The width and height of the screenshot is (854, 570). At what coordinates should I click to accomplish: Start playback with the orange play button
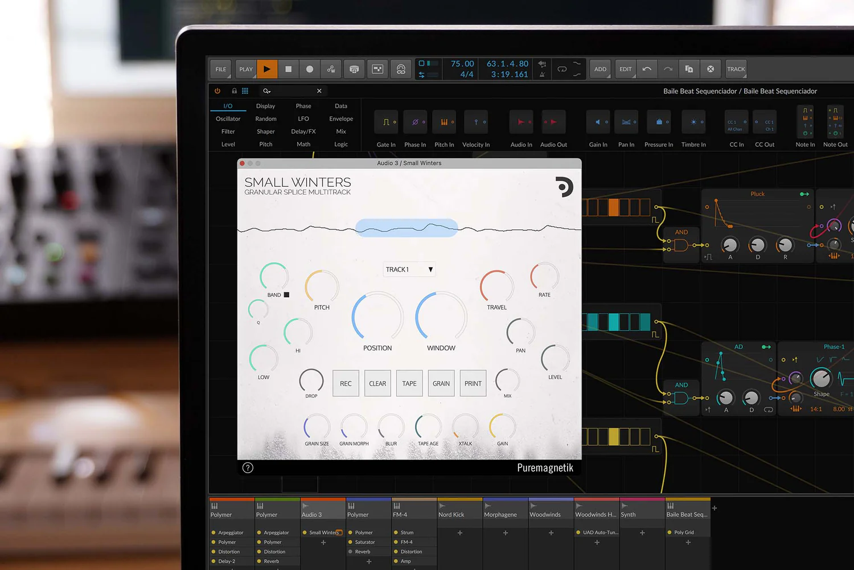pos(267,69)
